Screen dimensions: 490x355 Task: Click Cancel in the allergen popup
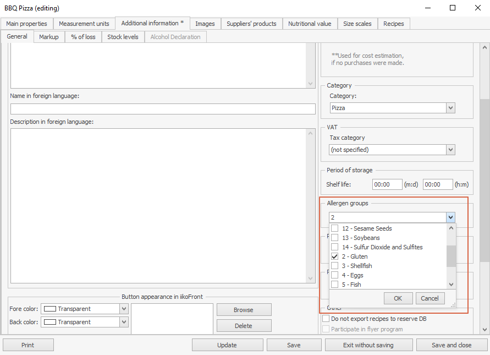point(430,298)
